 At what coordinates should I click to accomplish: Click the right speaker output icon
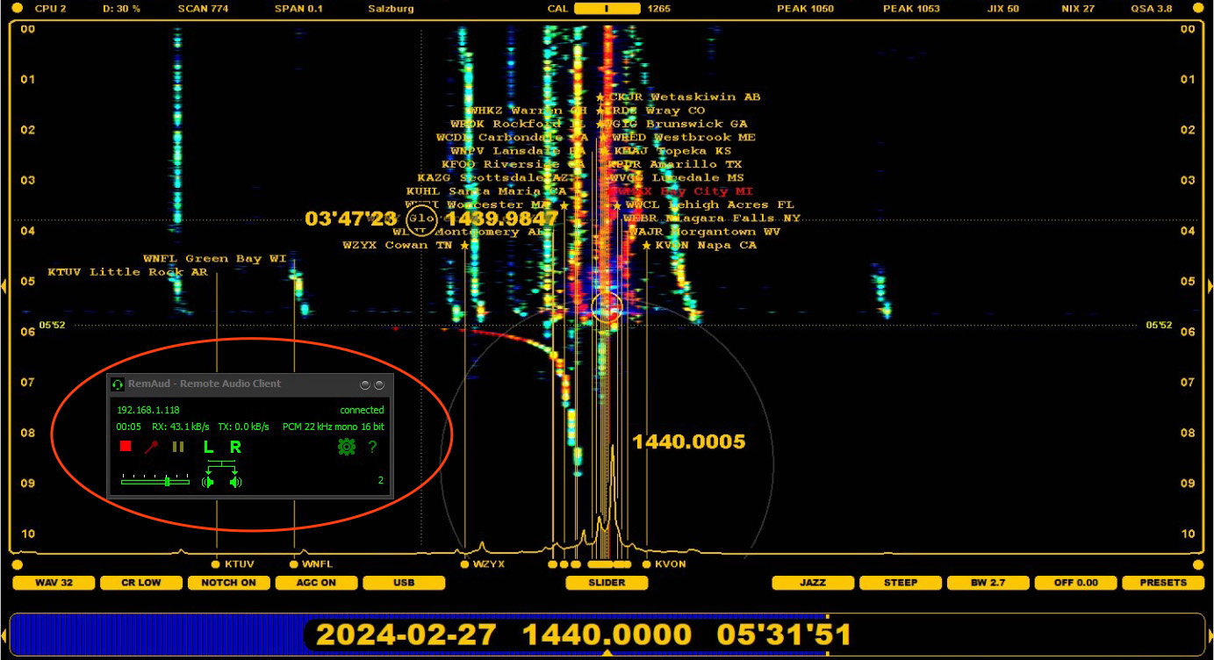tap(235, 481)
